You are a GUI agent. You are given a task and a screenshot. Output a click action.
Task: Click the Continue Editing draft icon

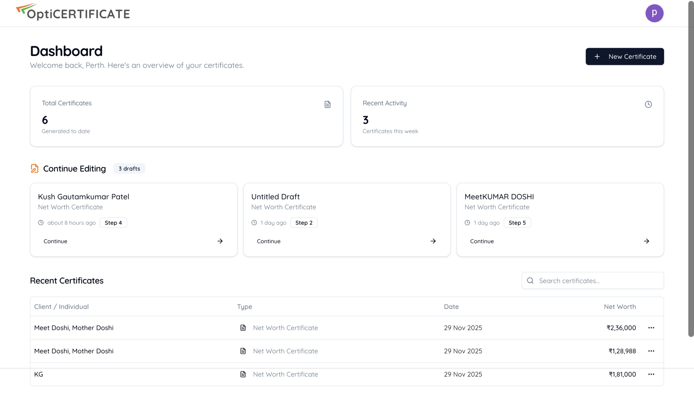tap(34, 169)
